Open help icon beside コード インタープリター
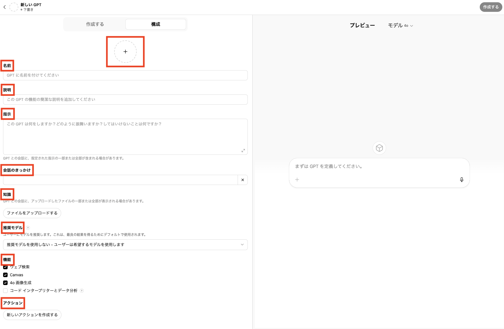Screen dimensions: 504x329 click(x=82, y=291)
